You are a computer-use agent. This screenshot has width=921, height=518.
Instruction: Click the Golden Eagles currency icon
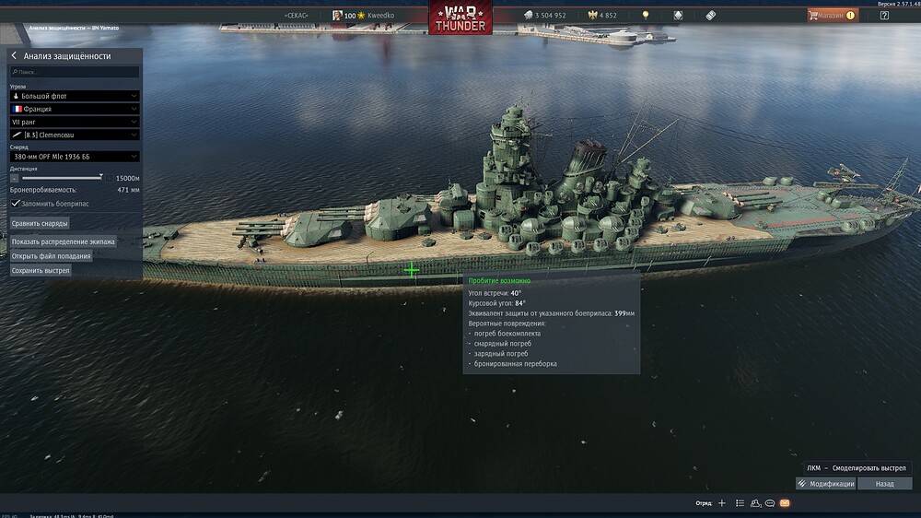(x=592, y=16)
